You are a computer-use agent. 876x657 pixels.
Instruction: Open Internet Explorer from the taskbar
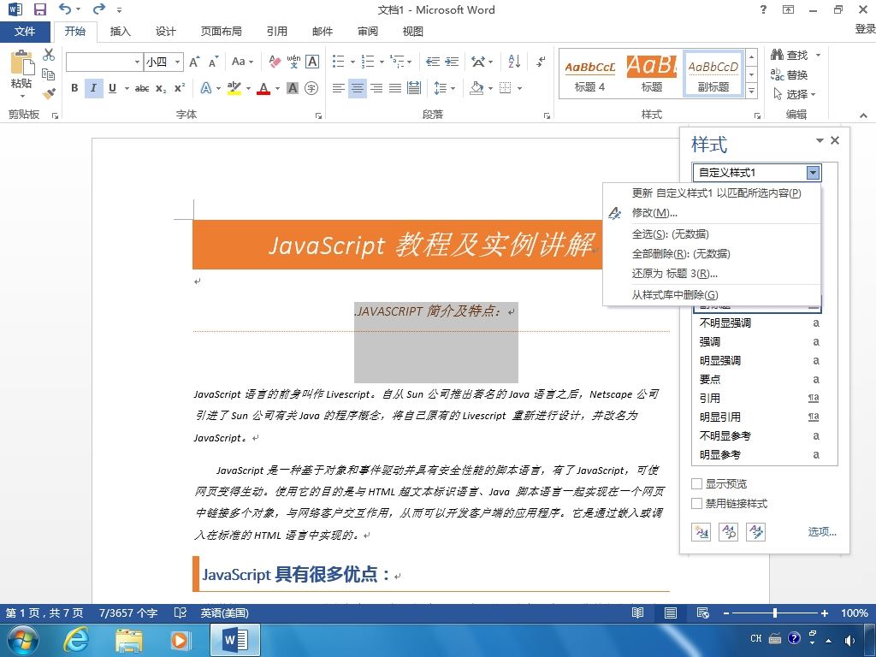coord(75,640)
